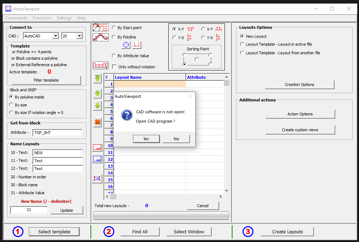Click the green move down arrow icon
Viewport: 359px width, 242px height.
[x=97, y=106]
